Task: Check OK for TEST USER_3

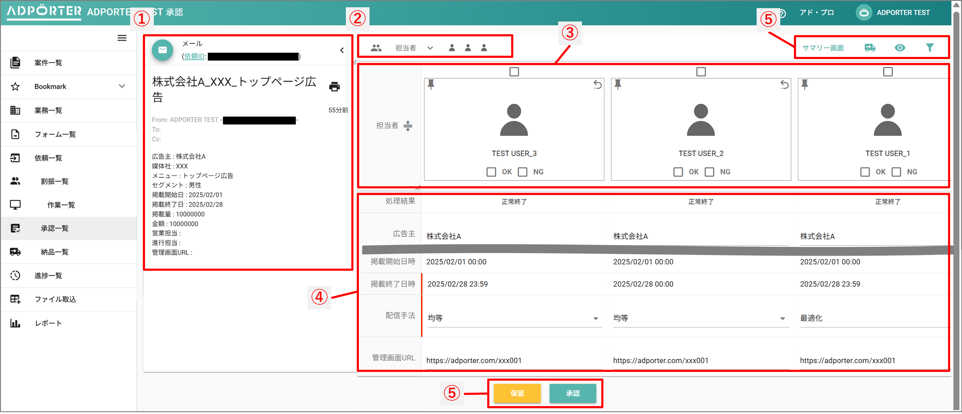Action: tap(491, 172)
